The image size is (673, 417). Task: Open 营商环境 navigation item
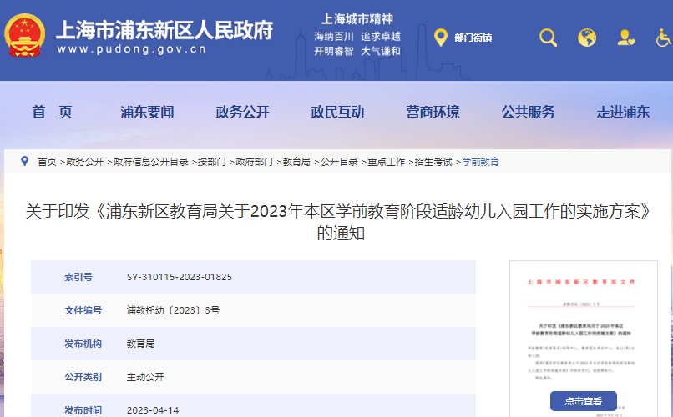click(433, 113)
